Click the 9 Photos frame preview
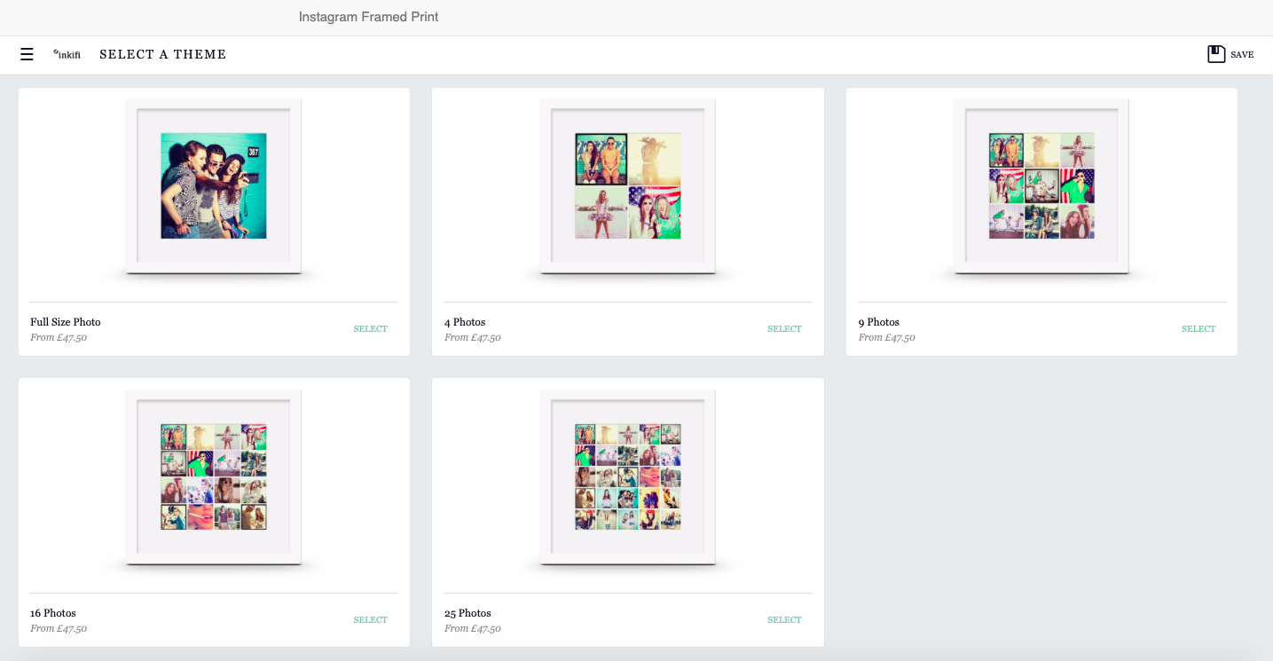The image size is (1273, 661). pos(1041,186)
